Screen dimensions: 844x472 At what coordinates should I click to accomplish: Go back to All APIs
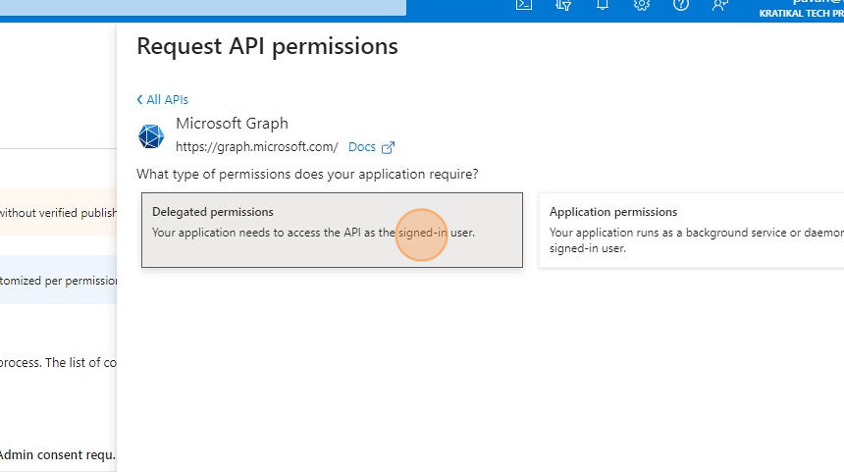click(x=163, y=99)
